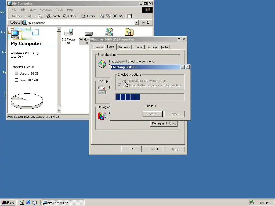This screenshot has height=206, width=275.
Task: Select the Control Panel folder icon
Action: point(129,32)
